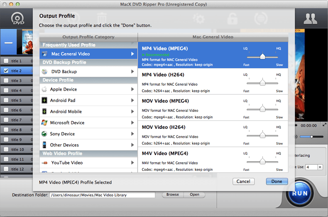Click the Destination Folder path field

tap(102, 195)
